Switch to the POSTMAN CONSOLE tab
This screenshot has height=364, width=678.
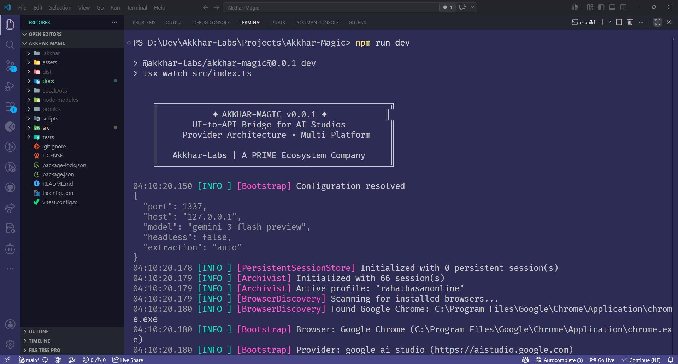[x=317, y=22]
